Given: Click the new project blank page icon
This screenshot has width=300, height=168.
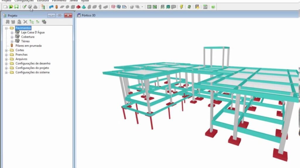Looking at the screenshot, I should [x=6, y=7].
